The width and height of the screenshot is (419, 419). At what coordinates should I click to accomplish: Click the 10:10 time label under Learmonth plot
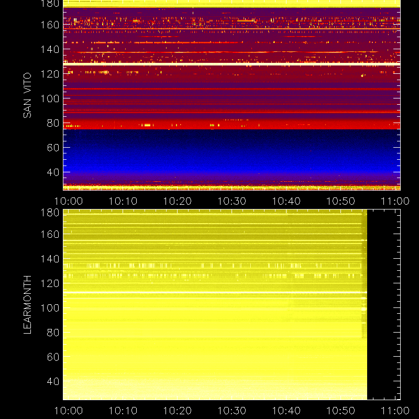point(123,411)
